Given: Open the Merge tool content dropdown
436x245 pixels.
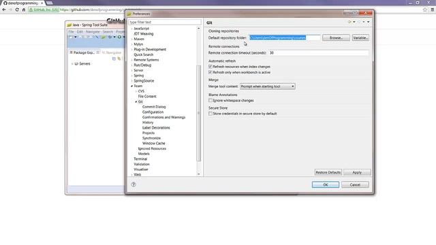Looking at the screenshot, I should [x=268, y=86].
